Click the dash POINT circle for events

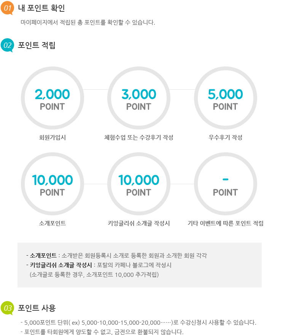click(x=226, y=184)
